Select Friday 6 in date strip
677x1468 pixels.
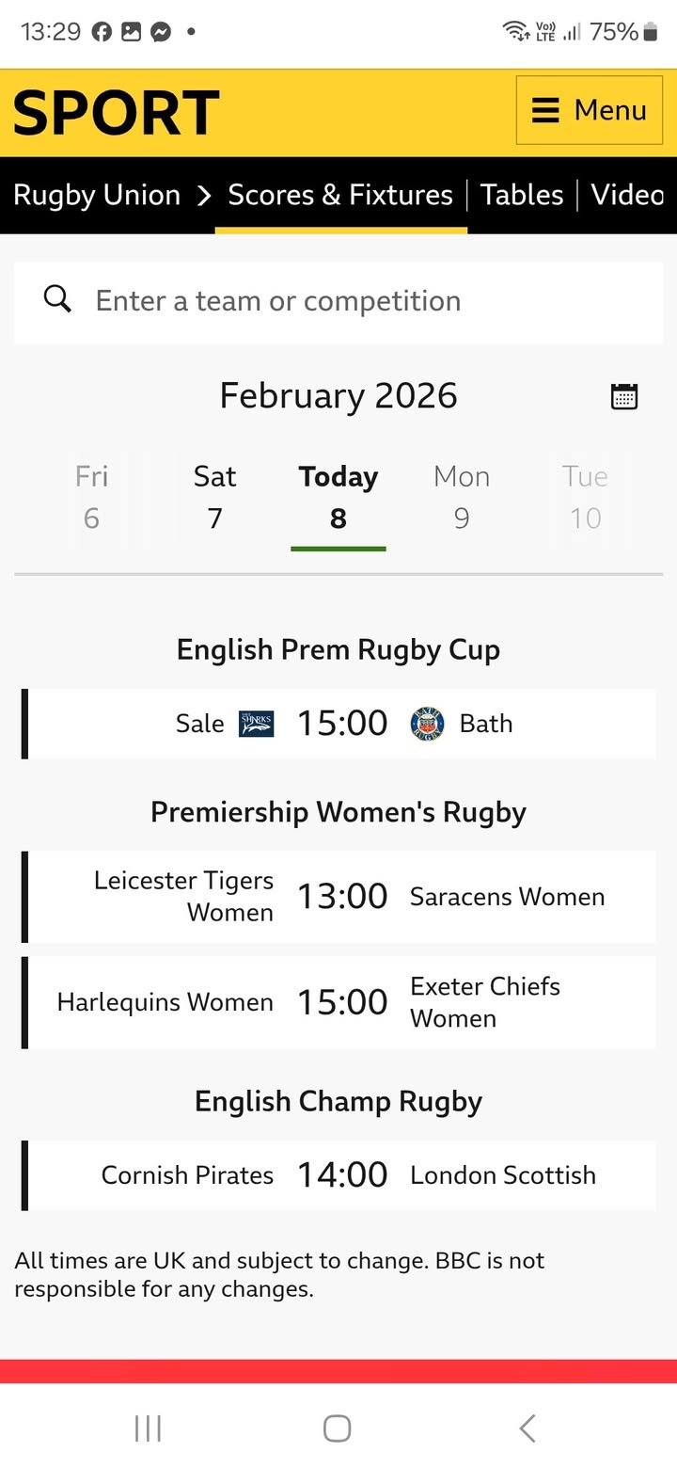(x=91, y=497)
